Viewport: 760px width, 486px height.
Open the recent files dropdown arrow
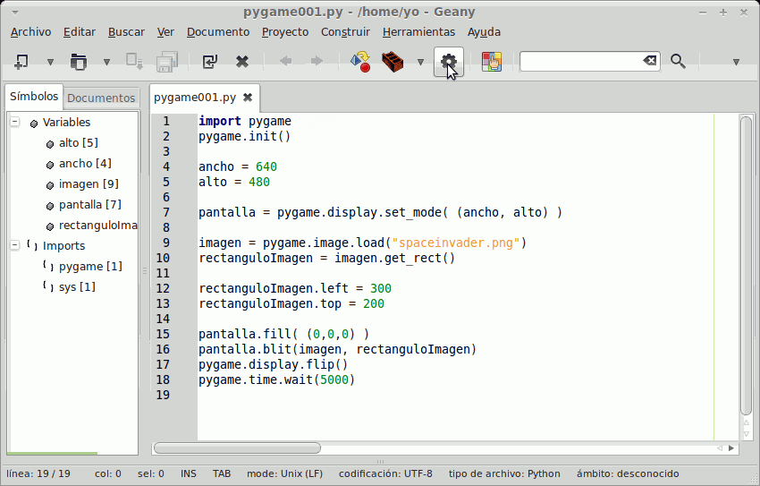106,62
